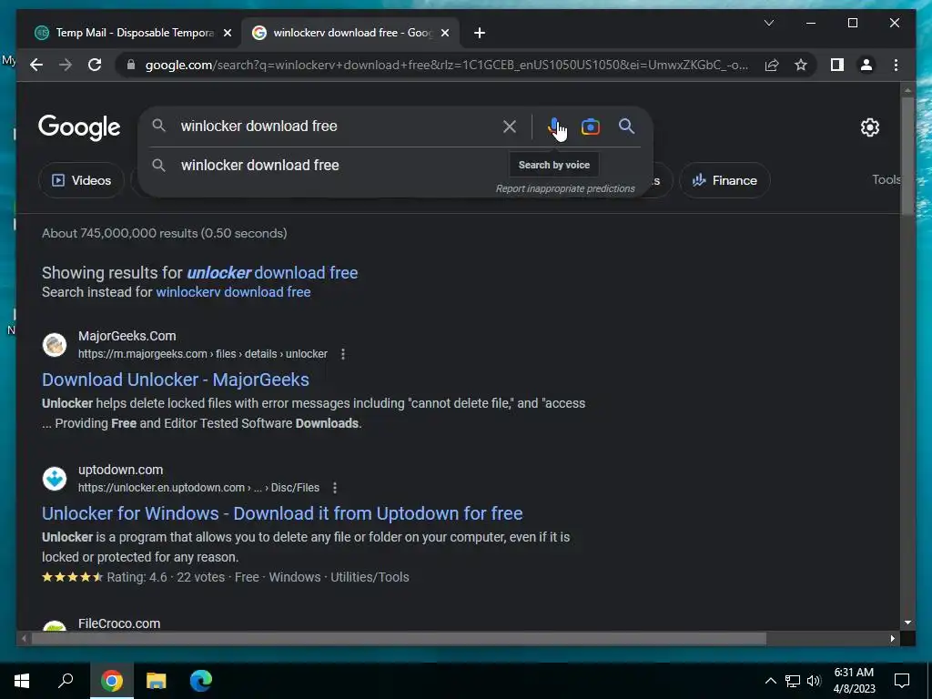932x699 pixels.
Task: Search instead for winlockerv download free
Action: [x=233, y=292]
